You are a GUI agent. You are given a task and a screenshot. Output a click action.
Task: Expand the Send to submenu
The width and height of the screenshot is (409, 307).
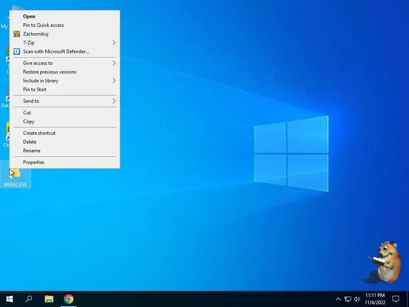[65, 101]
